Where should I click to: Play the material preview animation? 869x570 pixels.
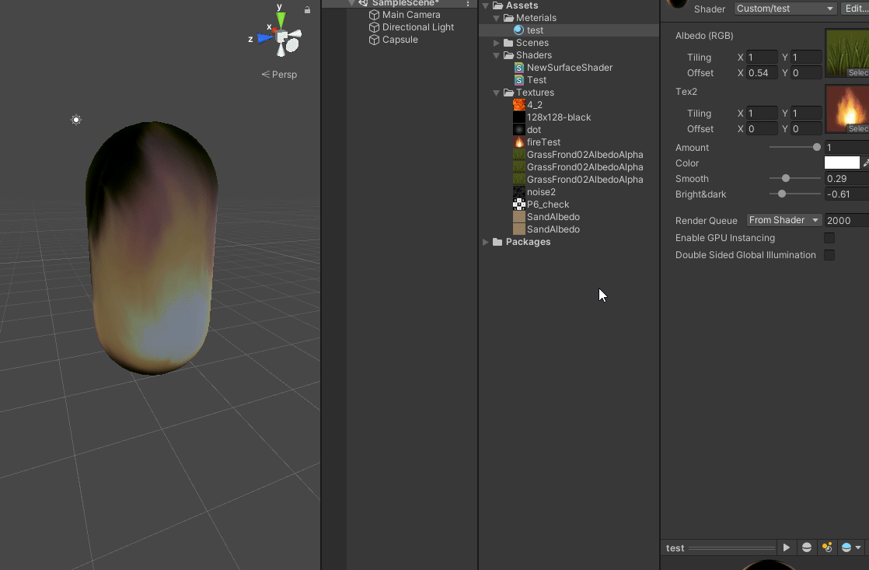click(786, 547)
